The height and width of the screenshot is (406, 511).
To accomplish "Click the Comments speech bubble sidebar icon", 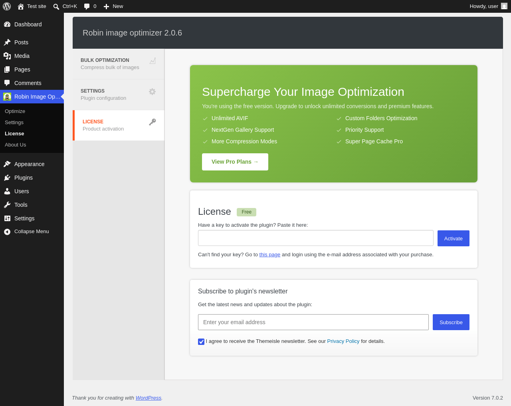I will point(7,83).
